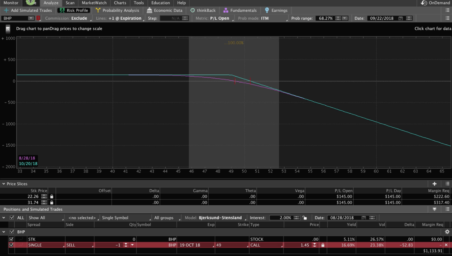
Task: Open the Add Simulated Trades tab
Action: pyautogui.click(x=28, y=10)
